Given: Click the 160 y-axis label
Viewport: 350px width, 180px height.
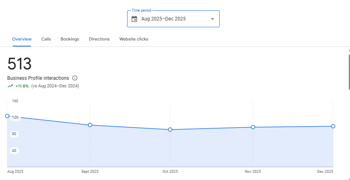Looking at the screenshot, I should [15, 101].
